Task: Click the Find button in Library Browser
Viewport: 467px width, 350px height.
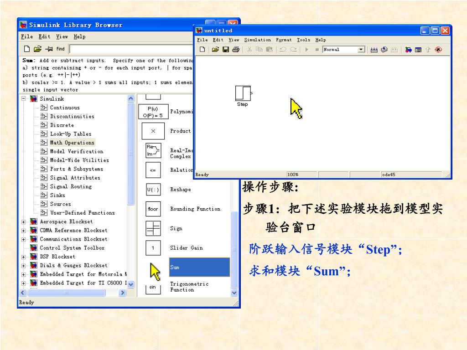Action: point(61,49)
